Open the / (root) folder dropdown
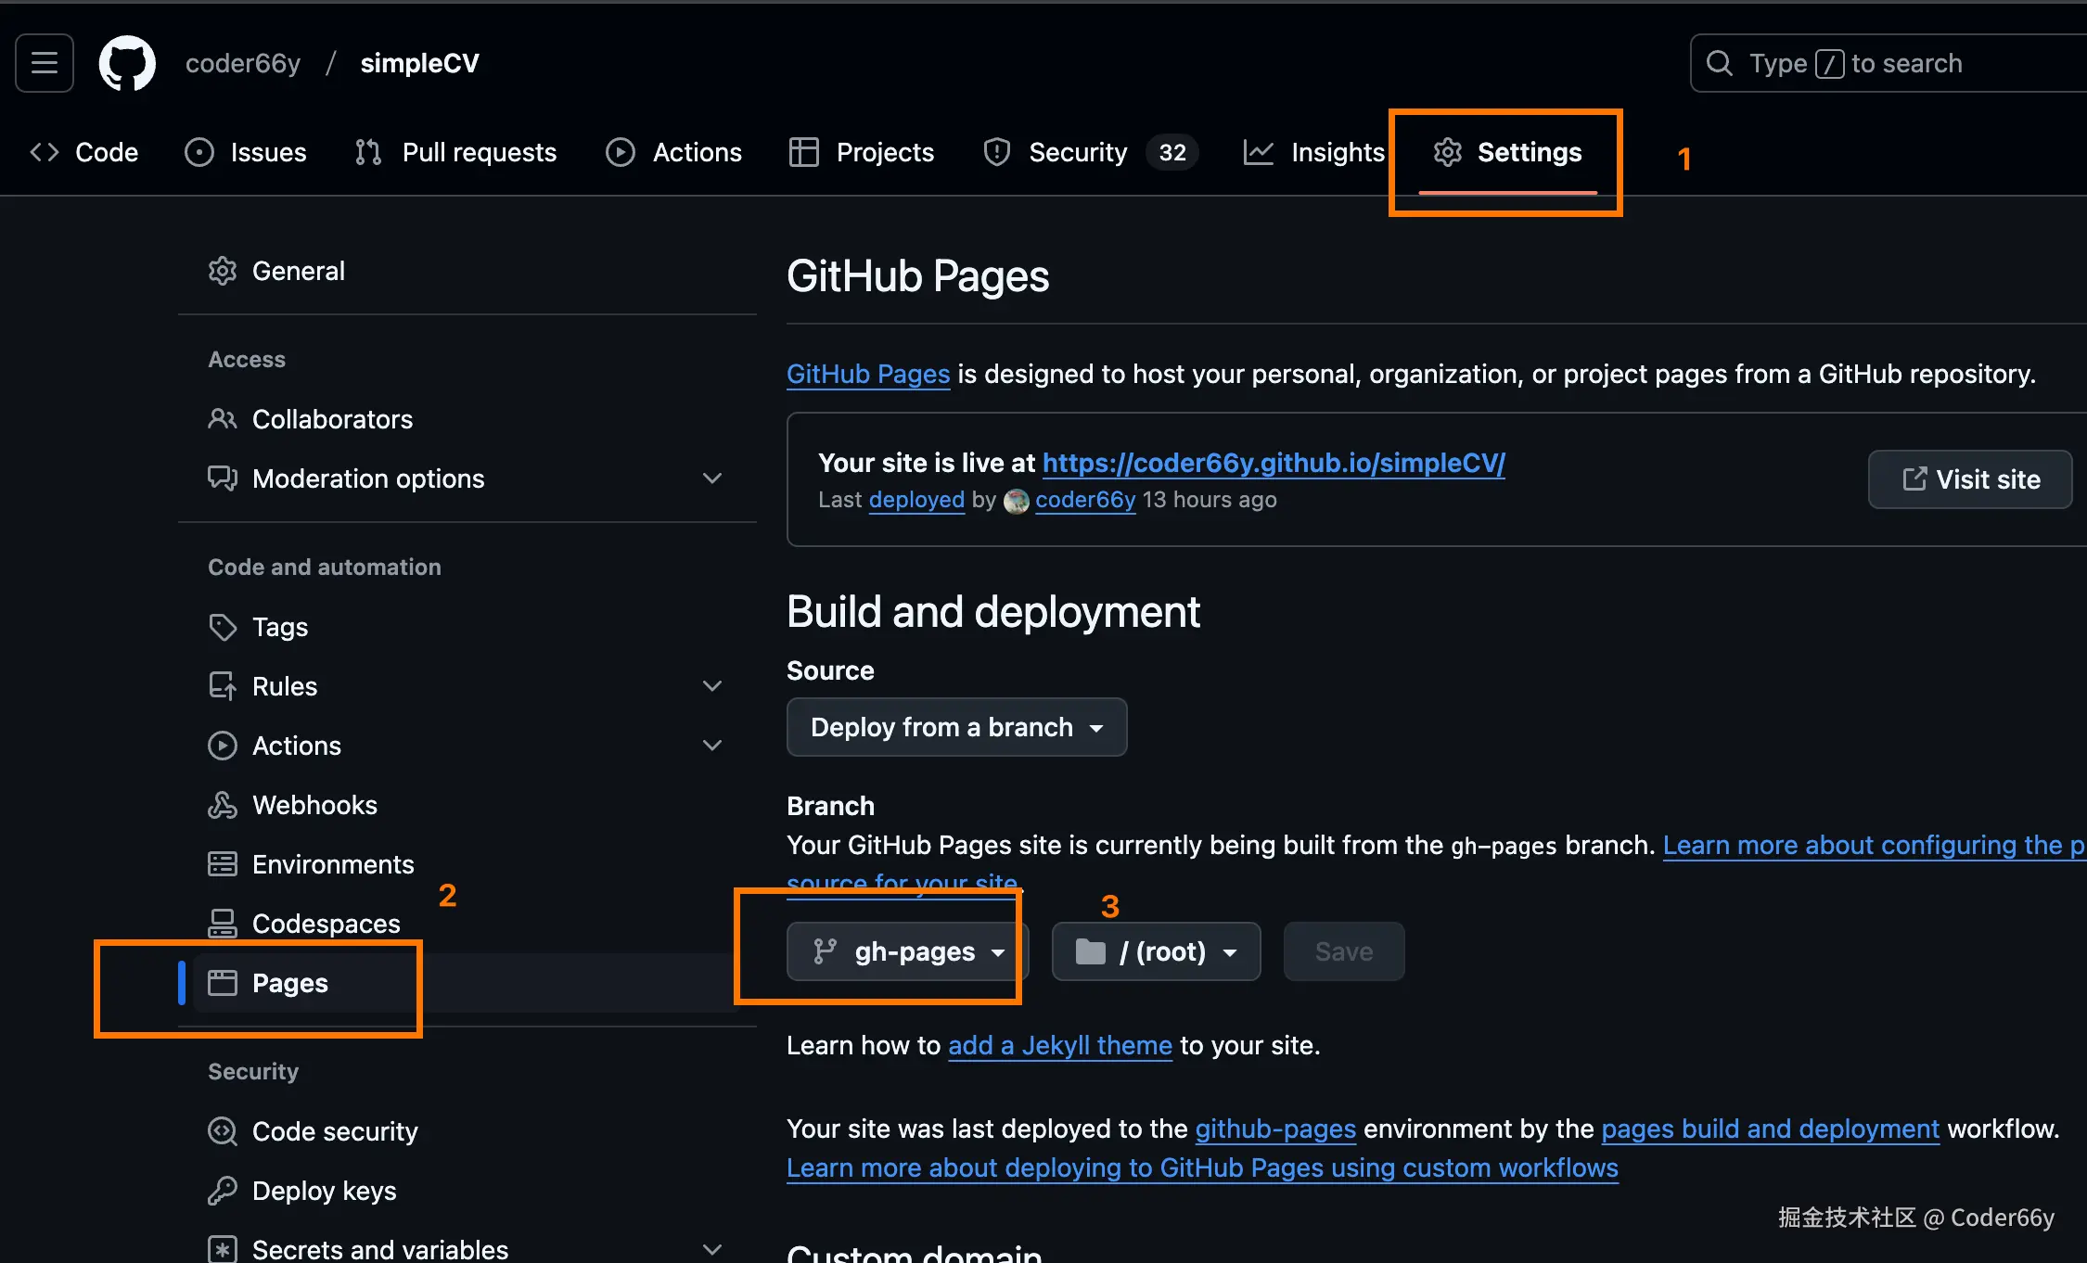This screenshot has width=2087, height=1263. (x=1156, y=951)
